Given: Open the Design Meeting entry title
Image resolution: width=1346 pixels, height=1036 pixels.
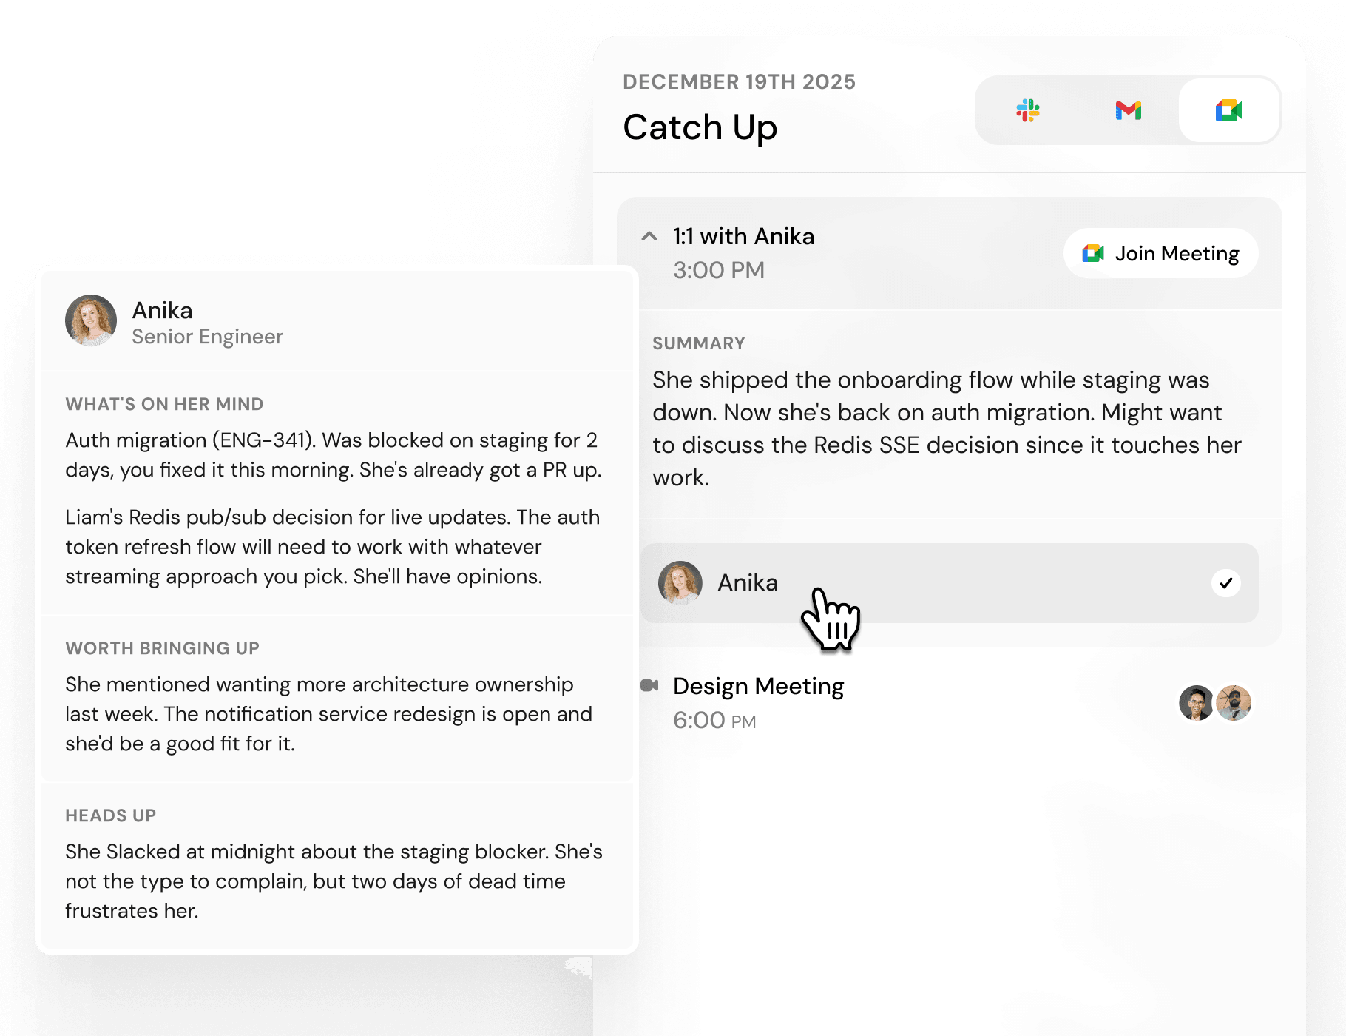Looking at the screenshot, I should coord(758,687).
